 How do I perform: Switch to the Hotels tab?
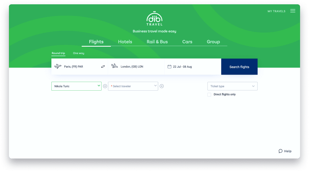(125, 42)
